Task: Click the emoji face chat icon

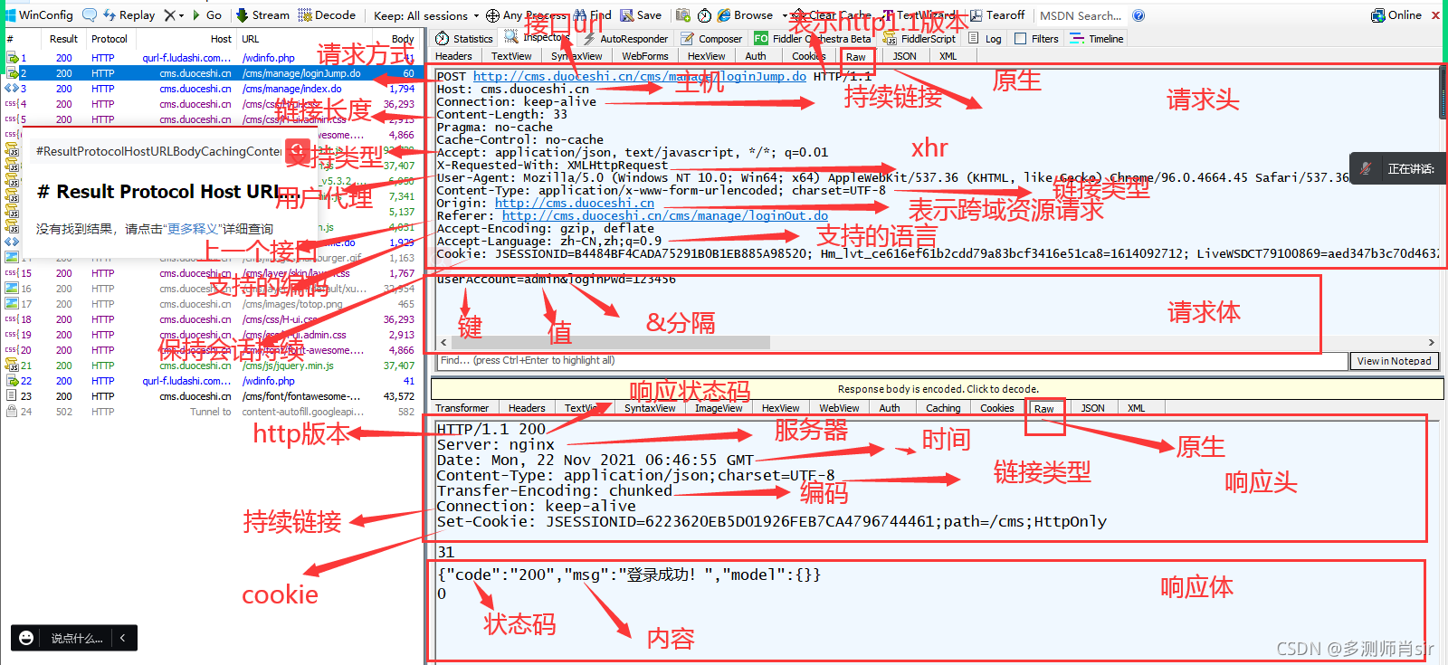Action: 26,638
